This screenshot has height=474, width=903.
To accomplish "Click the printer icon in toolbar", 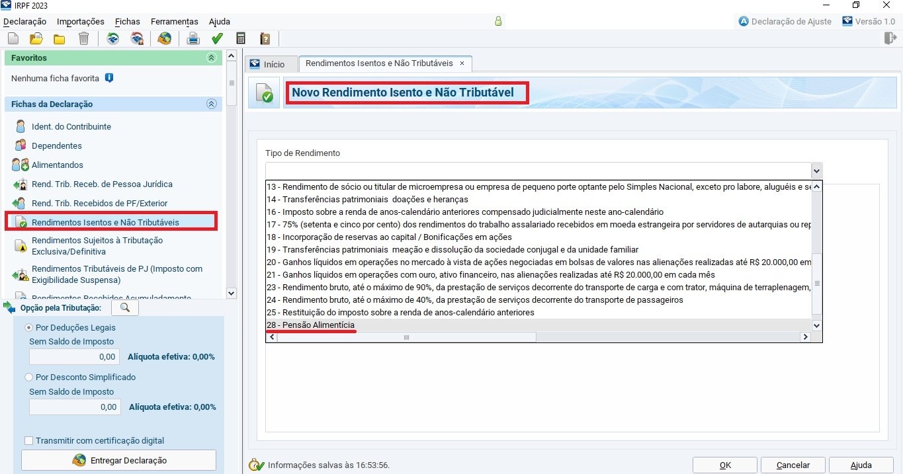I will tap(193, 39).
